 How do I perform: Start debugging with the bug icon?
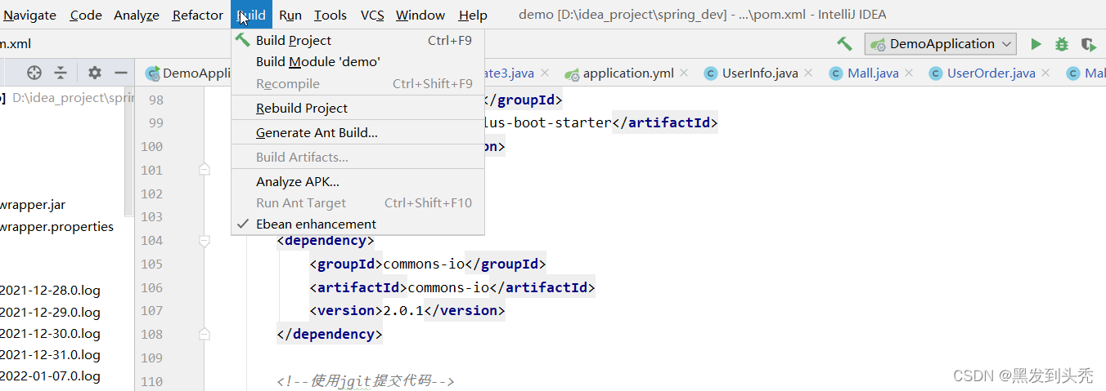(1062, 44)
